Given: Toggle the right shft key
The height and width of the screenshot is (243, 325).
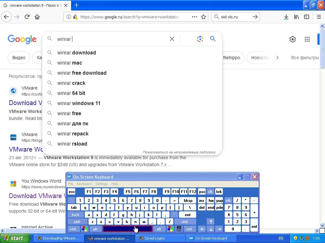Looking at the screenshot, I should (x=185, y=222).
